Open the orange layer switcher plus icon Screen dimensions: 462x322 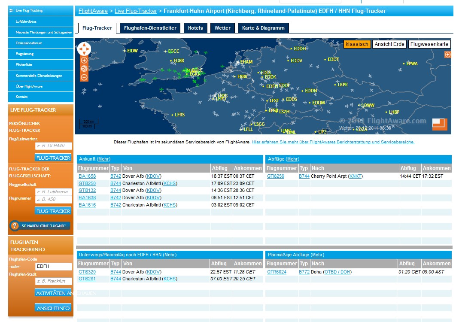447,55
